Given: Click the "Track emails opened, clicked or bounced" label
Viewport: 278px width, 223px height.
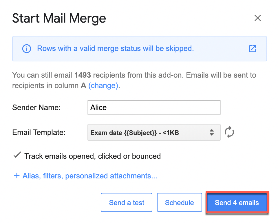Looking at the screenshot, I should pos(93,156).
